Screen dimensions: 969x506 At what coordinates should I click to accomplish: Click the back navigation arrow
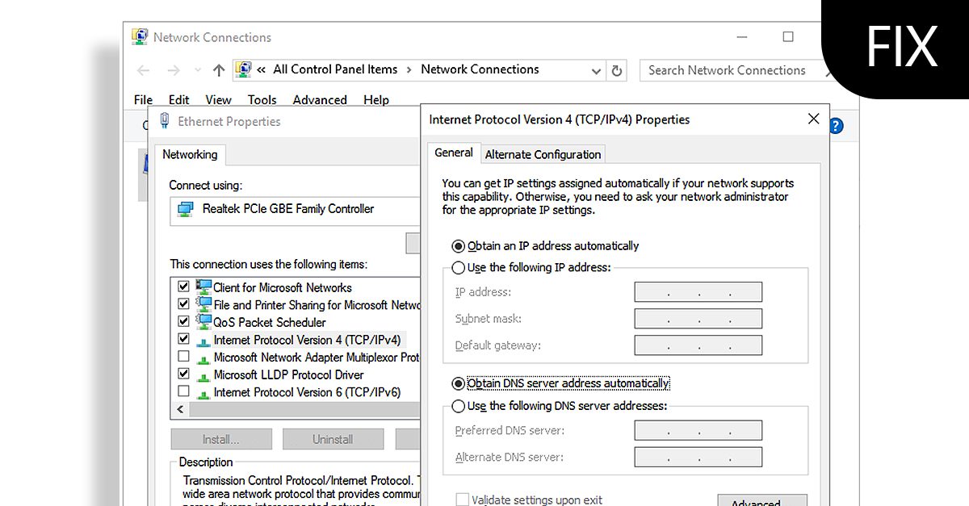tap(144, 70)
